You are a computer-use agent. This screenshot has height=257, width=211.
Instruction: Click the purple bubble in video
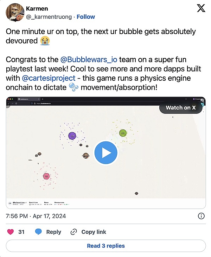point(72,136)
